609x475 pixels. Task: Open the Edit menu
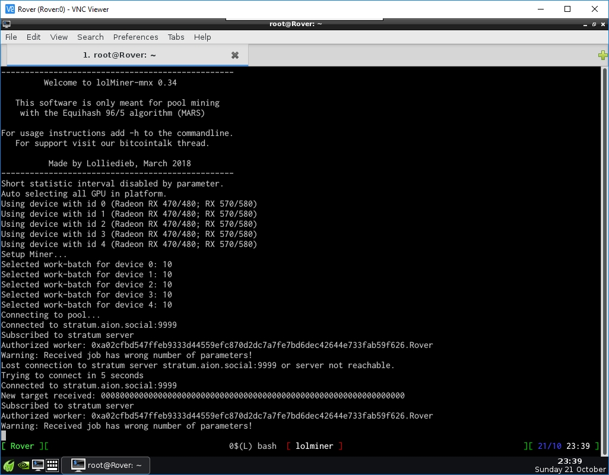pos(33,37)
